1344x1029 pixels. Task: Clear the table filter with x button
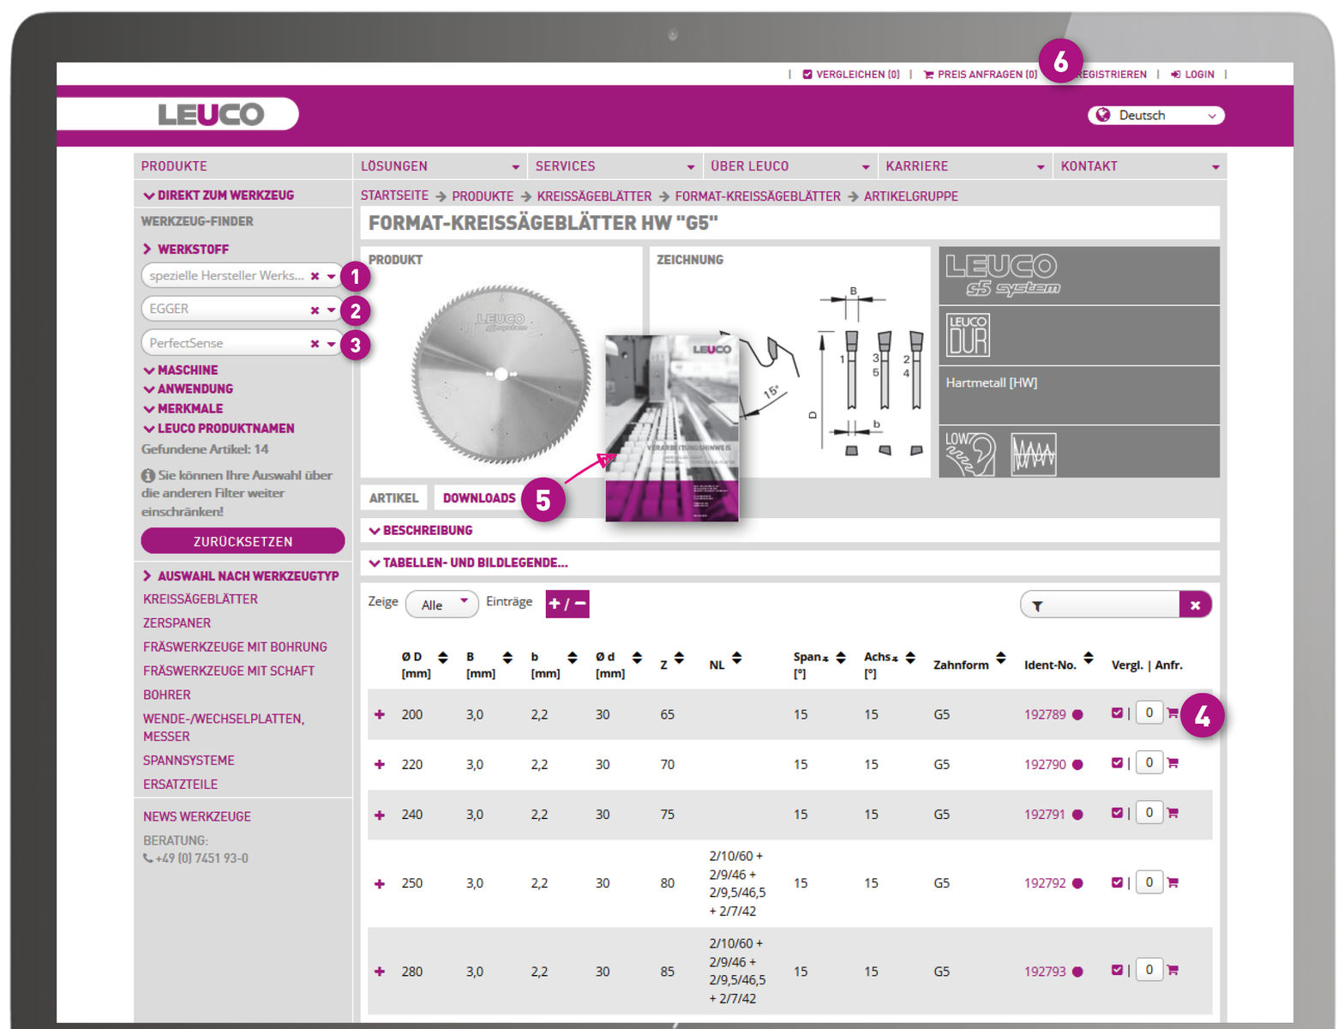tap(1195, 605)
